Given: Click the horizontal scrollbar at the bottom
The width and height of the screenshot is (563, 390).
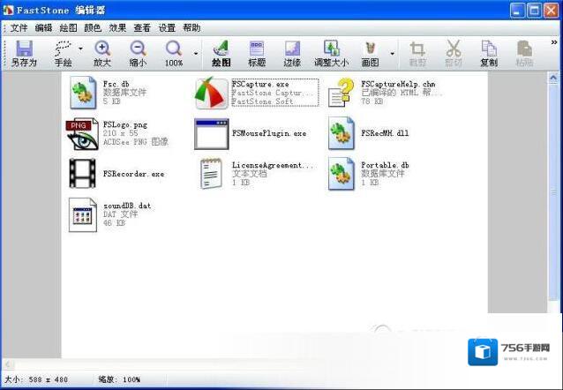Looking at the screenshot, I should [265, 364].
